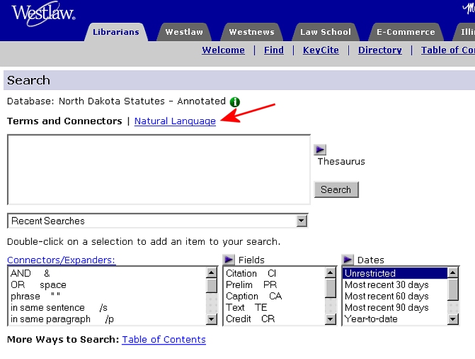The height and width of the screenshot is (359, 475).
Task: Click up arrow in Connectors list scrollbar
Action: [x=212, y=273]
